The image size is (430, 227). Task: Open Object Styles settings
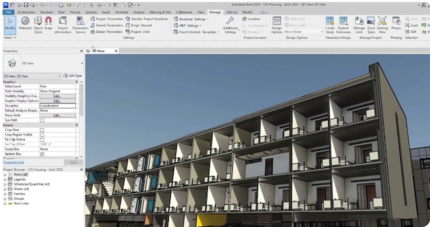tap(38, 25)
